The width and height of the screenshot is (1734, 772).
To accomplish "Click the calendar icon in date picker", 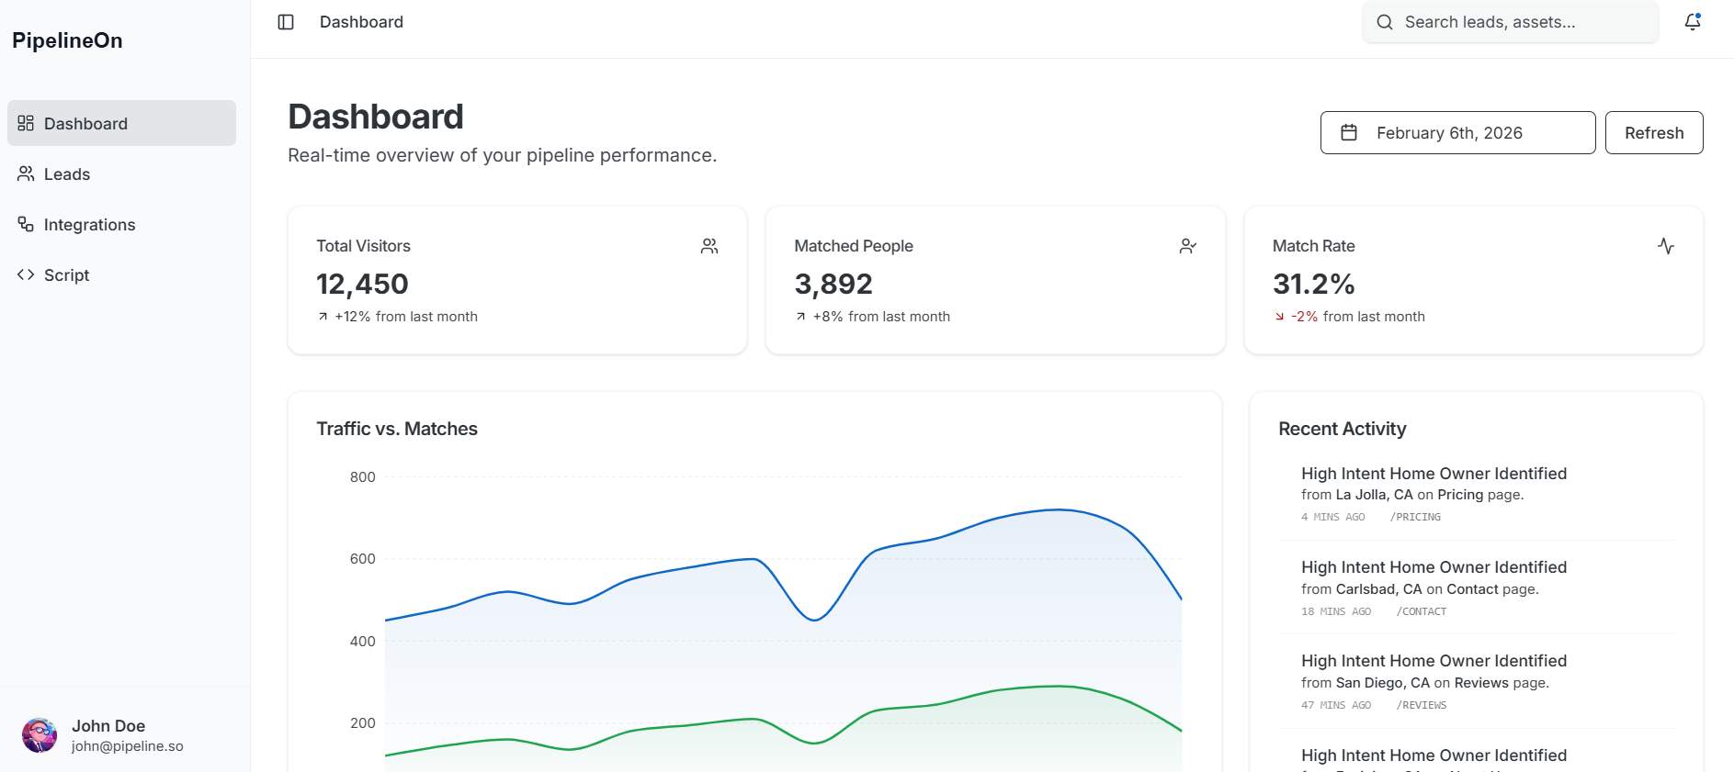I will [1349, 133].
